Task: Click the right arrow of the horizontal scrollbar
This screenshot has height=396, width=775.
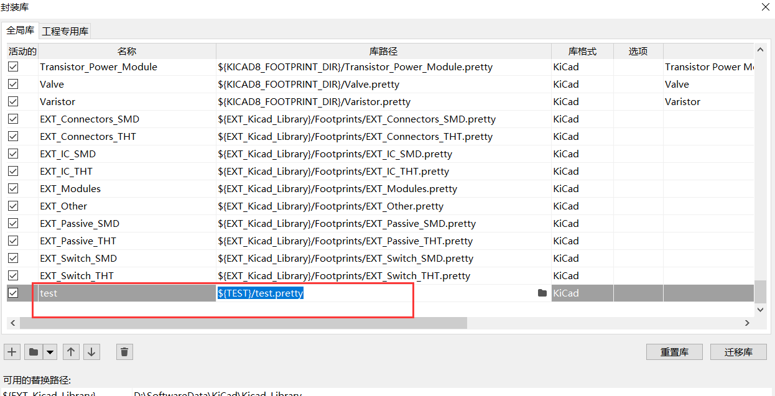Action: [x=748, y=323]
